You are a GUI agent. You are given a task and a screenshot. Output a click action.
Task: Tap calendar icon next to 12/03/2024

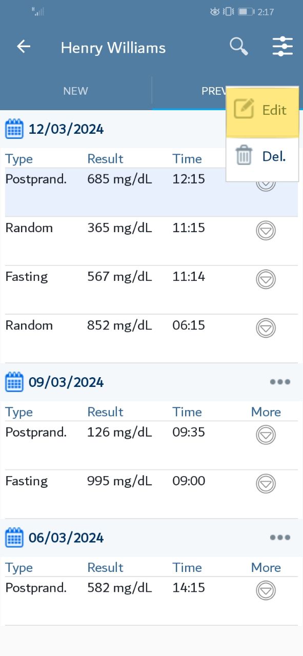coord(14,129)
